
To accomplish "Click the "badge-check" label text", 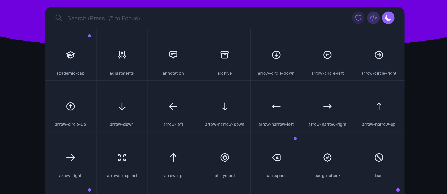I will point(327,176).
